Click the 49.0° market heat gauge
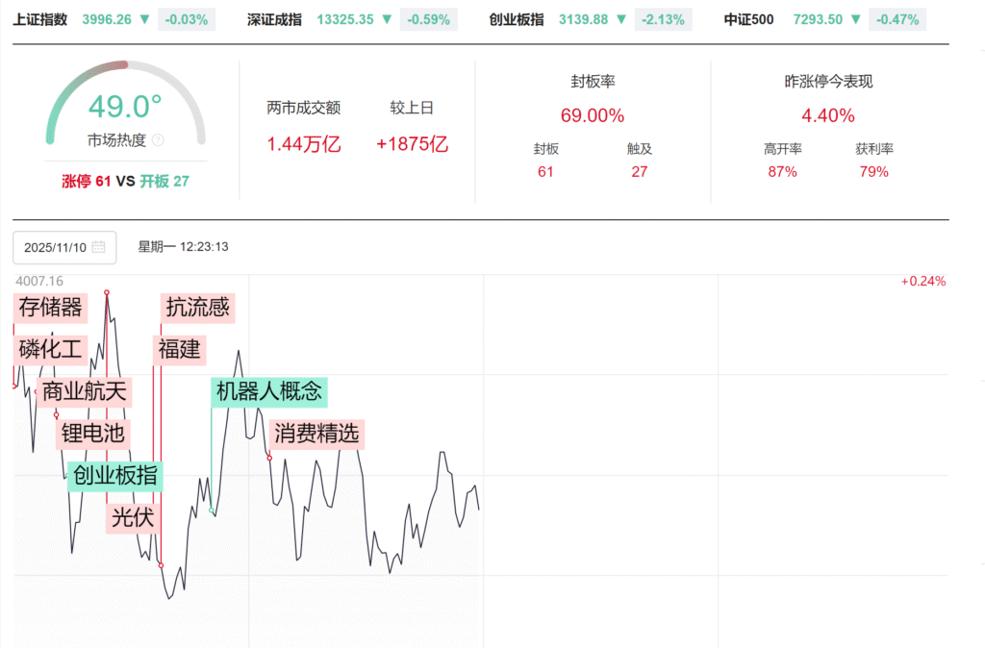Viewport: 985px width, 648px height. tap(125, 106)
